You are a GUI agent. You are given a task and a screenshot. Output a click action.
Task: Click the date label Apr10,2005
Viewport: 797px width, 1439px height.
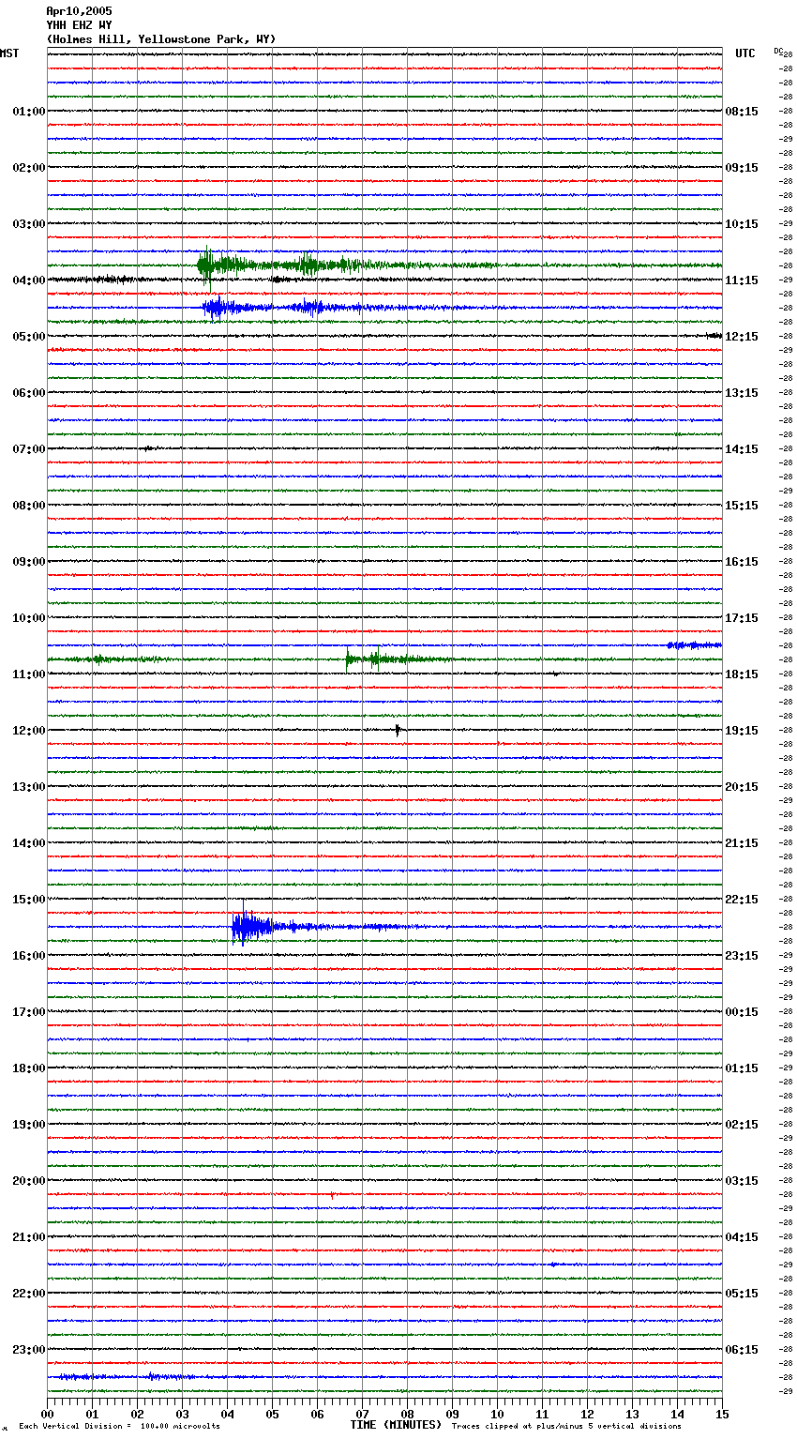(x=79, y=11)
